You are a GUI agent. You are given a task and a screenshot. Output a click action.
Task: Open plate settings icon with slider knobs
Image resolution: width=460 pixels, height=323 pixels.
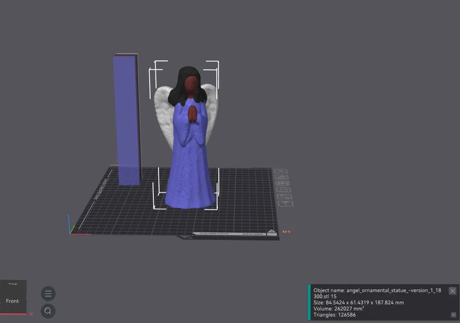(x=284, y=197)
